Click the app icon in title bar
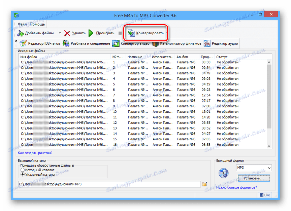The width and height of the screenshot is (291, 211). [16, 15]
